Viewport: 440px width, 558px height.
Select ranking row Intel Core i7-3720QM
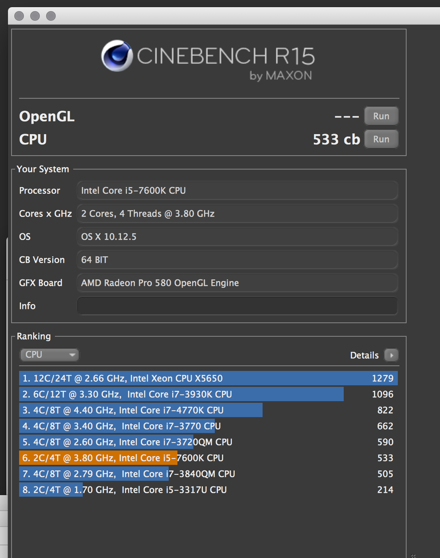click(x=208, y=442)
